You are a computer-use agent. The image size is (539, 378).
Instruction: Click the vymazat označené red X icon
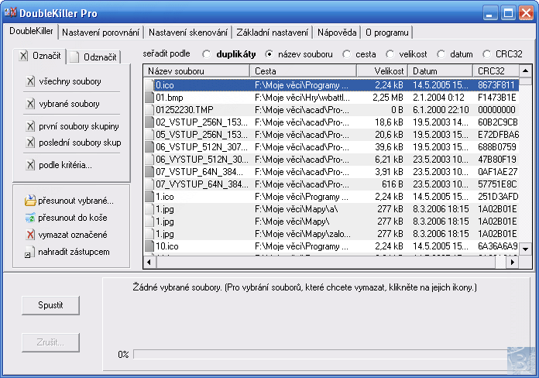(x=30, y=235)
